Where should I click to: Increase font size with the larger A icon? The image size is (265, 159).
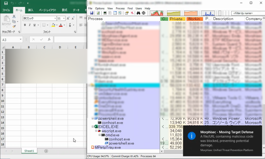pos(68,19)
